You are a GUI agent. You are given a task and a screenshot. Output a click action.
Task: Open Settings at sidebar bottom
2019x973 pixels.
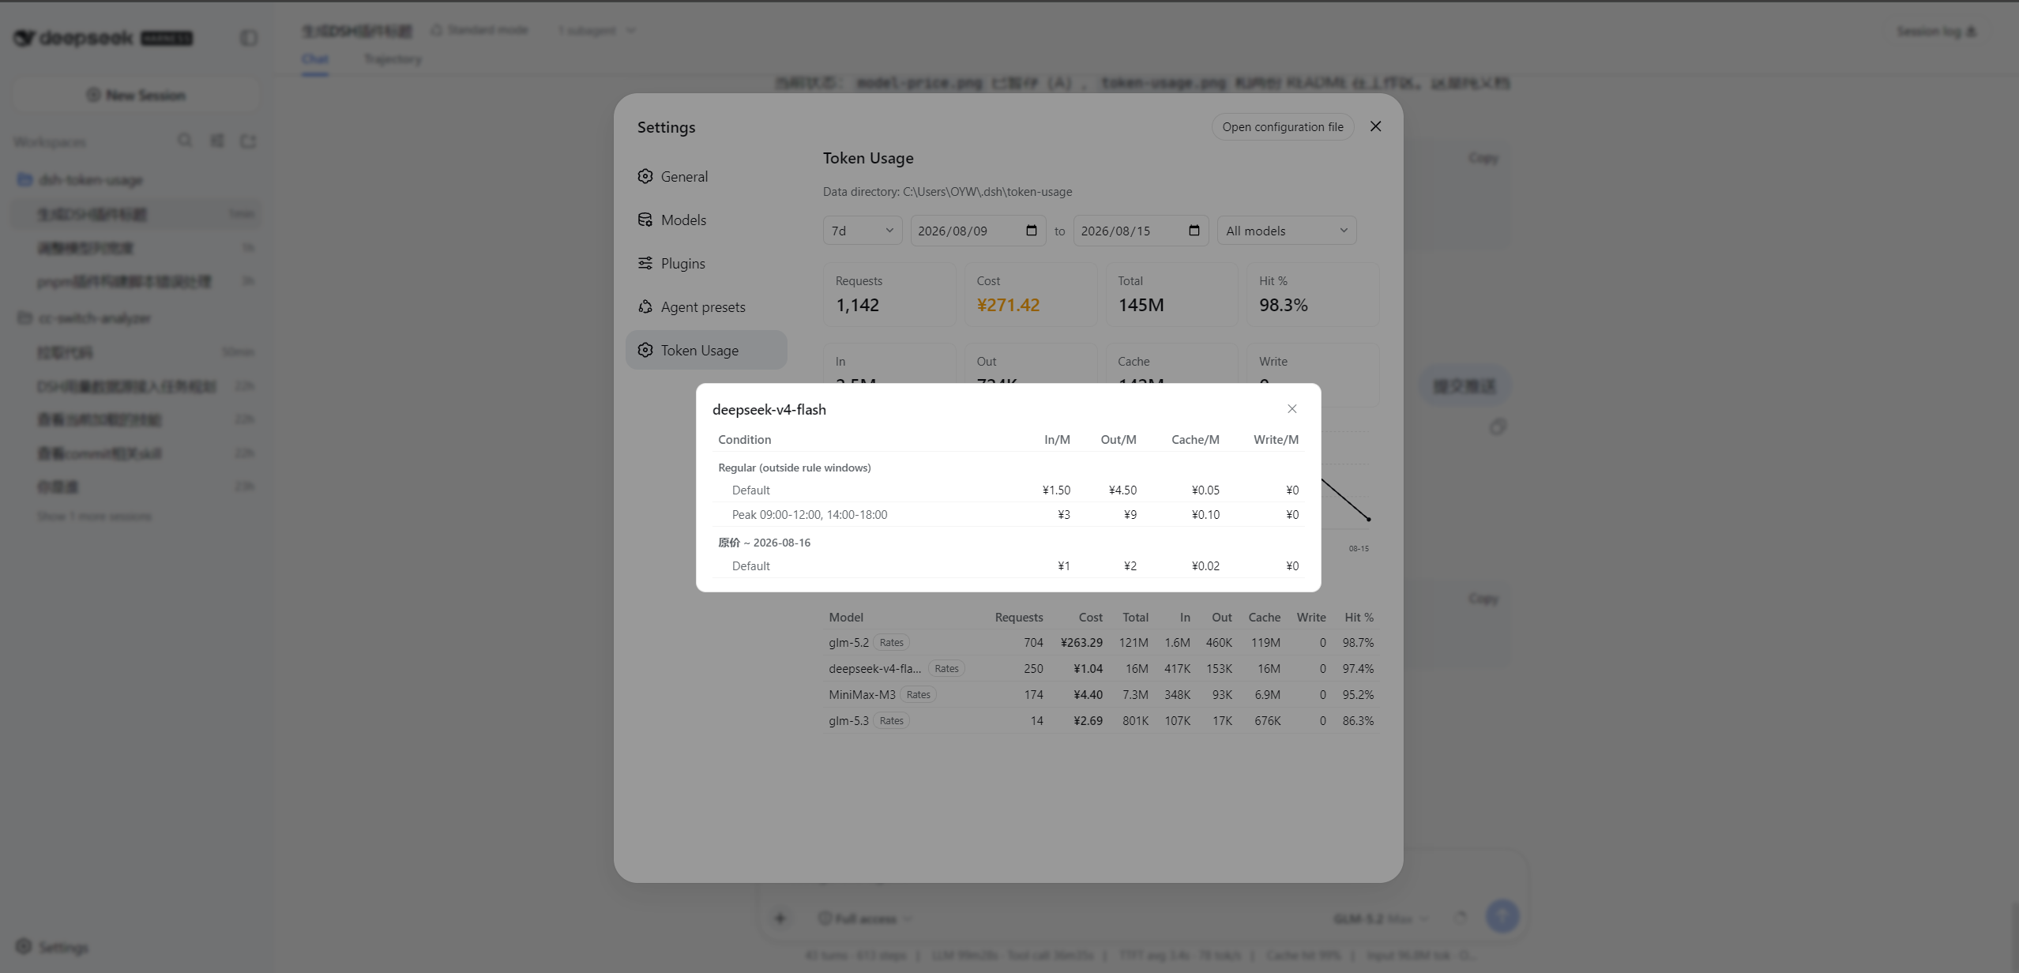(52, 947)
